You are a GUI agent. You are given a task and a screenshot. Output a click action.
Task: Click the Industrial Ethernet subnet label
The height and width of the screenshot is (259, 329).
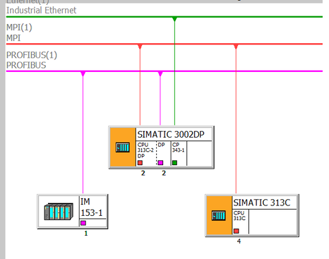41,10
